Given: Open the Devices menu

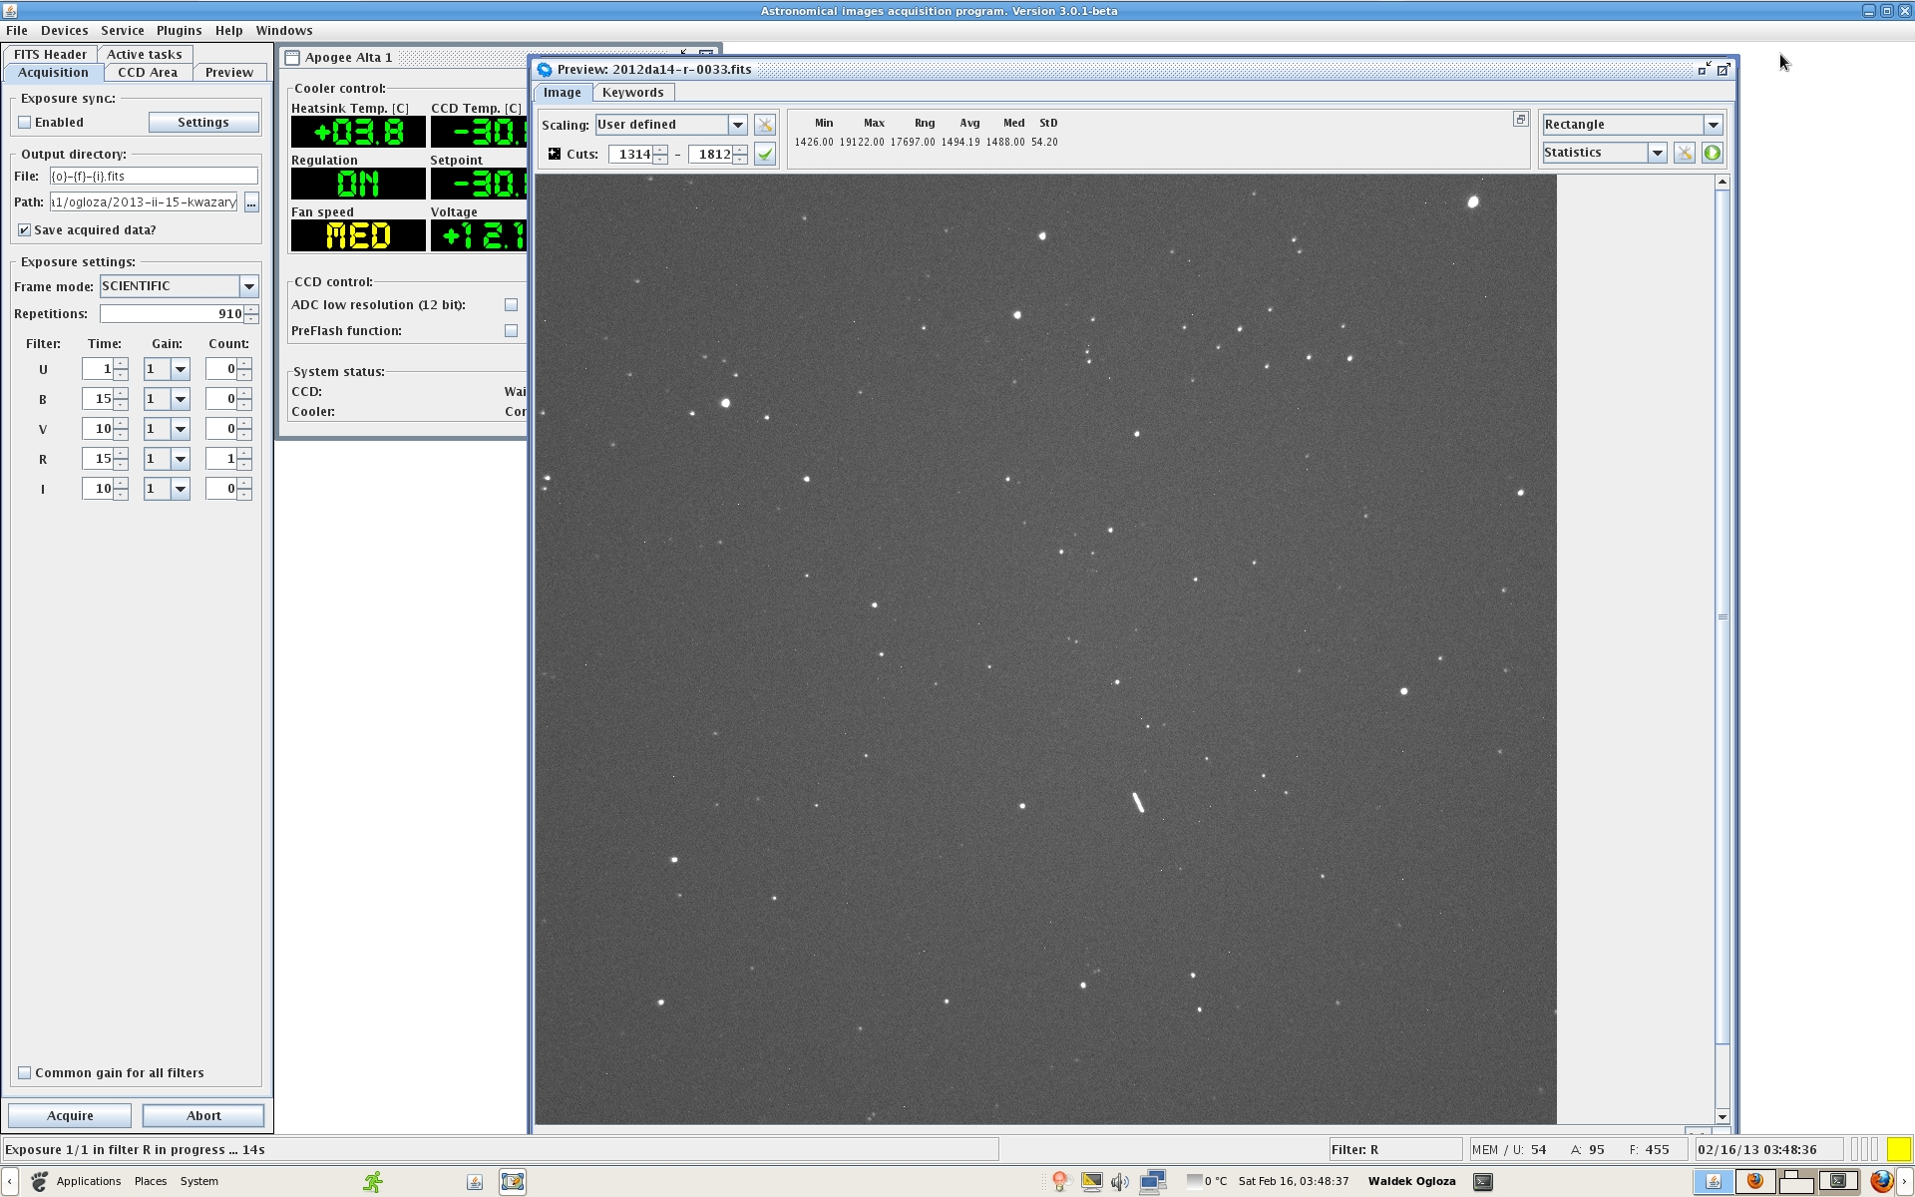Looking at the screenshot, I should 64,31.
